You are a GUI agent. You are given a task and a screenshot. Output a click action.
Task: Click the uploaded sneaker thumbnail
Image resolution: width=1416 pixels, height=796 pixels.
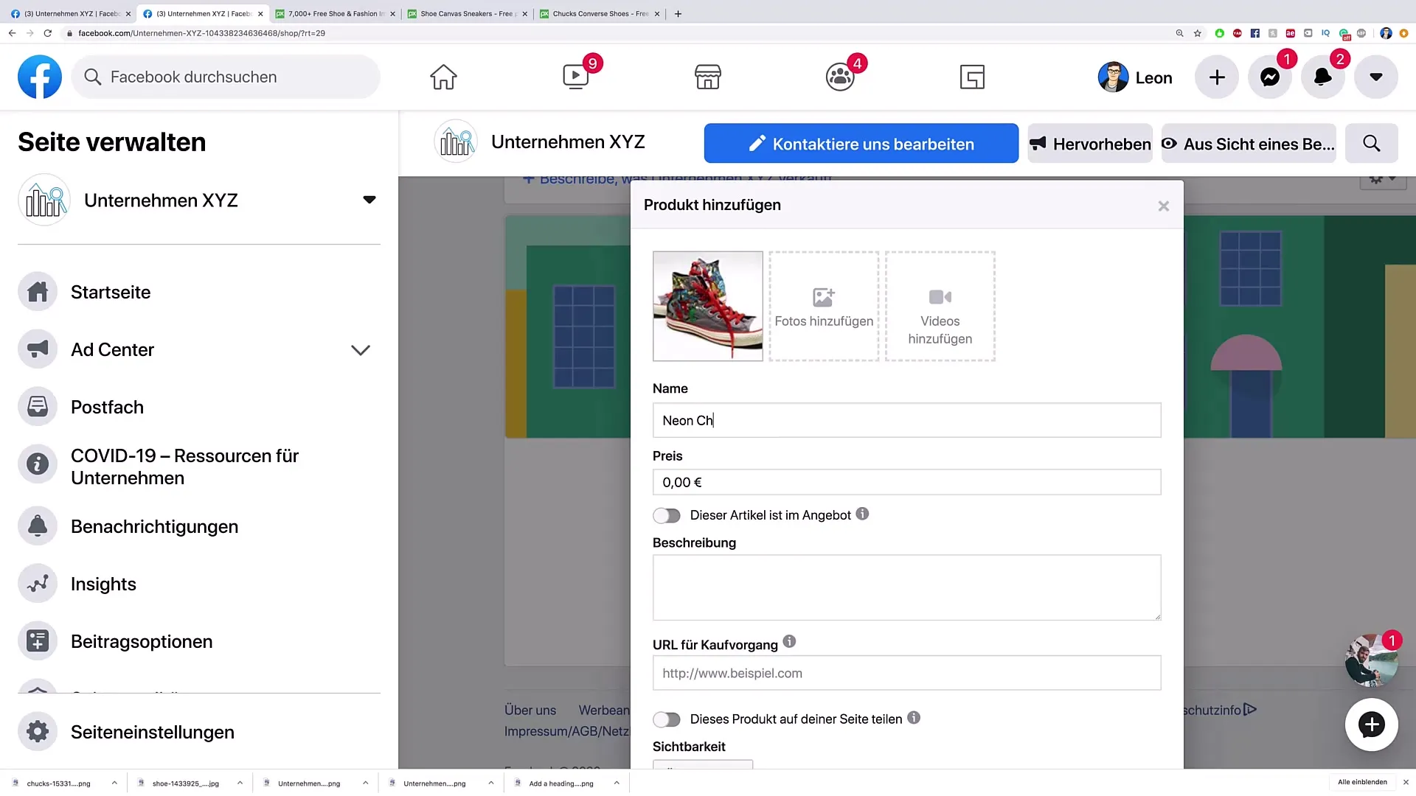707,305
